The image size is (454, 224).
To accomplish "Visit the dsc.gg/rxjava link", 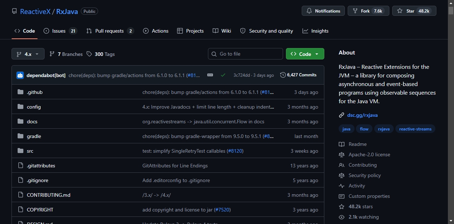I will coord(362,115).
